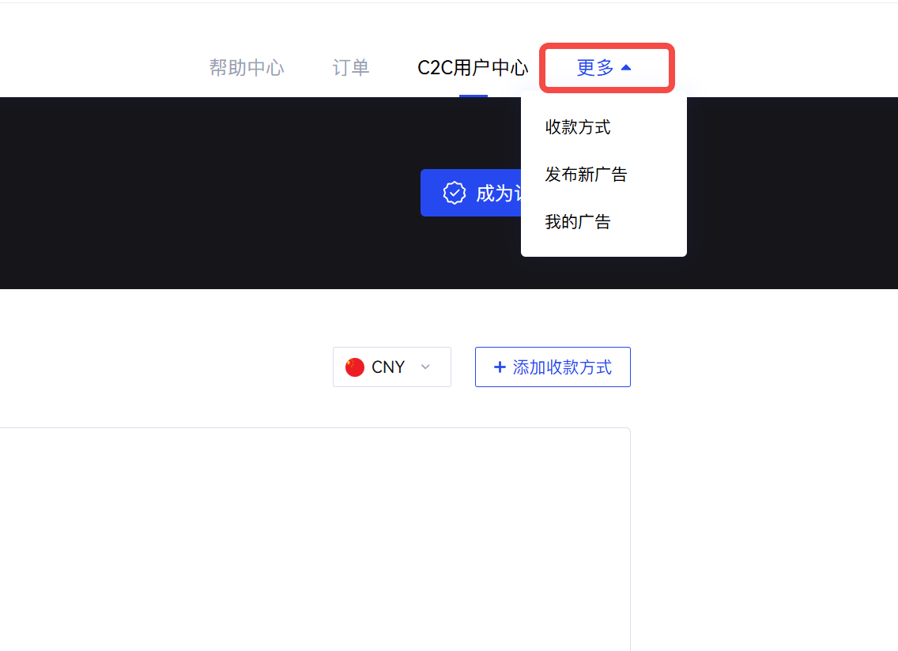Click the chevron arrow in CNY selector
Screen dimensions: 898x651
point(425,367)
